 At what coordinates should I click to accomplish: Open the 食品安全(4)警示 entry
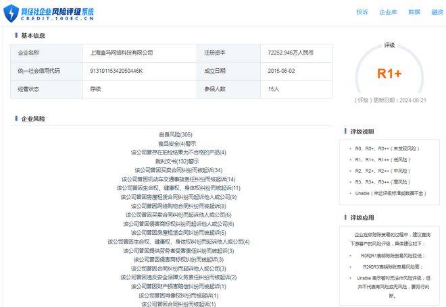pyautogui.click(x=177, y=144)
